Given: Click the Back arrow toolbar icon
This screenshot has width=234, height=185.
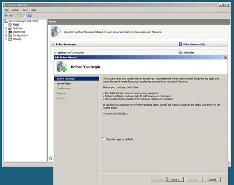Looking at the screenshot, I should point(6,15).
